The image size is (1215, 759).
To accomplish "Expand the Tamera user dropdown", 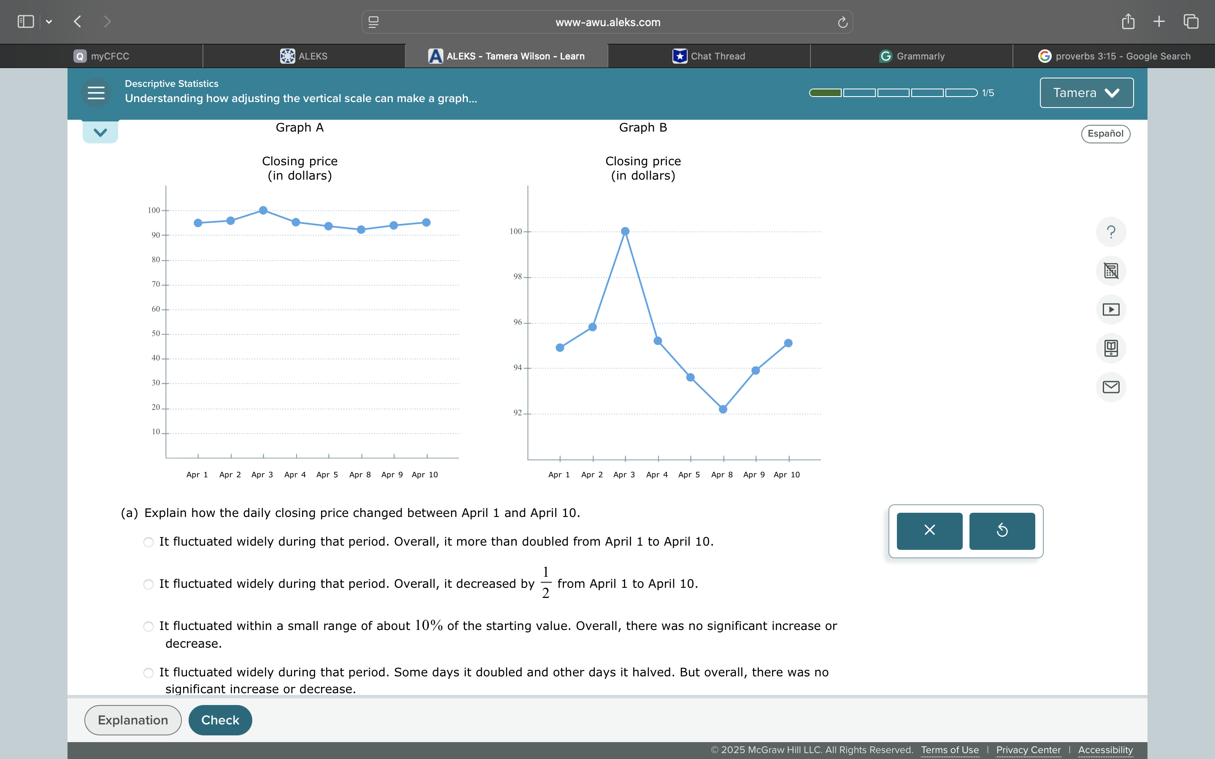I will 1086,93.
